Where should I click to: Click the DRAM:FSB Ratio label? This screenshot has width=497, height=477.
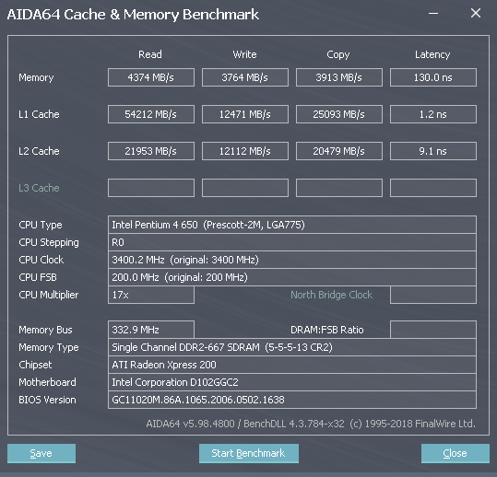click(327, 330)
